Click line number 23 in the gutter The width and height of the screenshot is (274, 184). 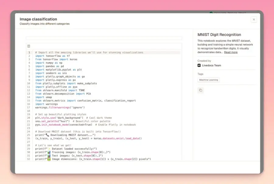point(29,128)
